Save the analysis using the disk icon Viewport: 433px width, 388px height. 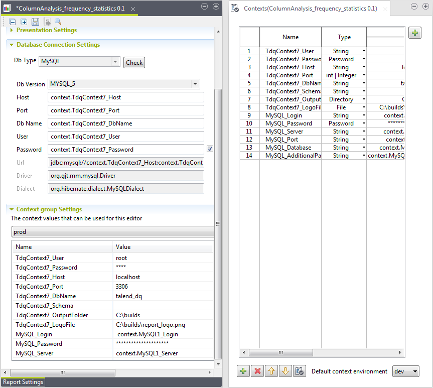[35, 22]
